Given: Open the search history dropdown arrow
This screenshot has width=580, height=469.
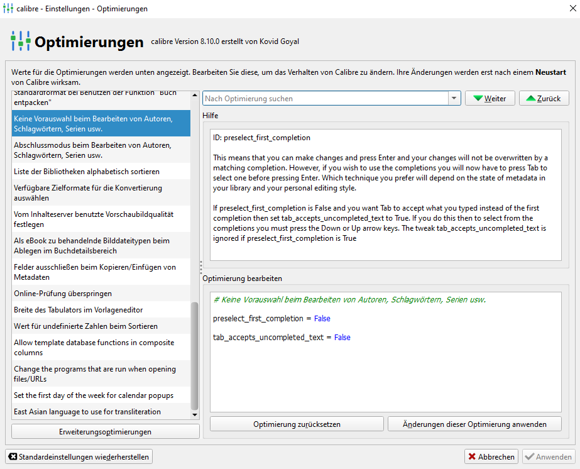Looking at the screenshot, I should (x=454, y=99).
